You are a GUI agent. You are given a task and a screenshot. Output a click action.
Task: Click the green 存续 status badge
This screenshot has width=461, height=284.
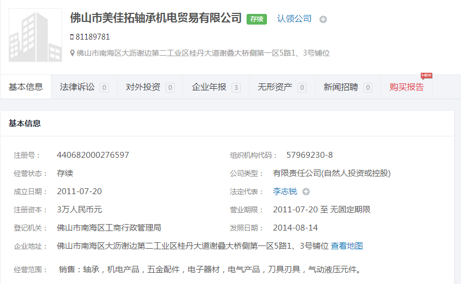(257, 19)
